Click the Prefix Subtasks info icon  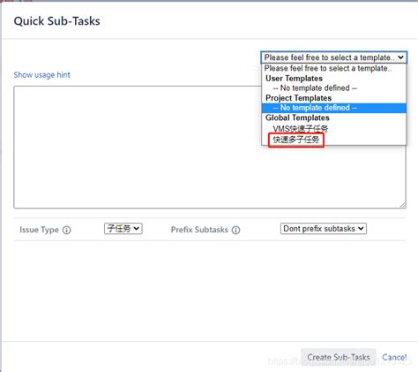coord(235,230)
